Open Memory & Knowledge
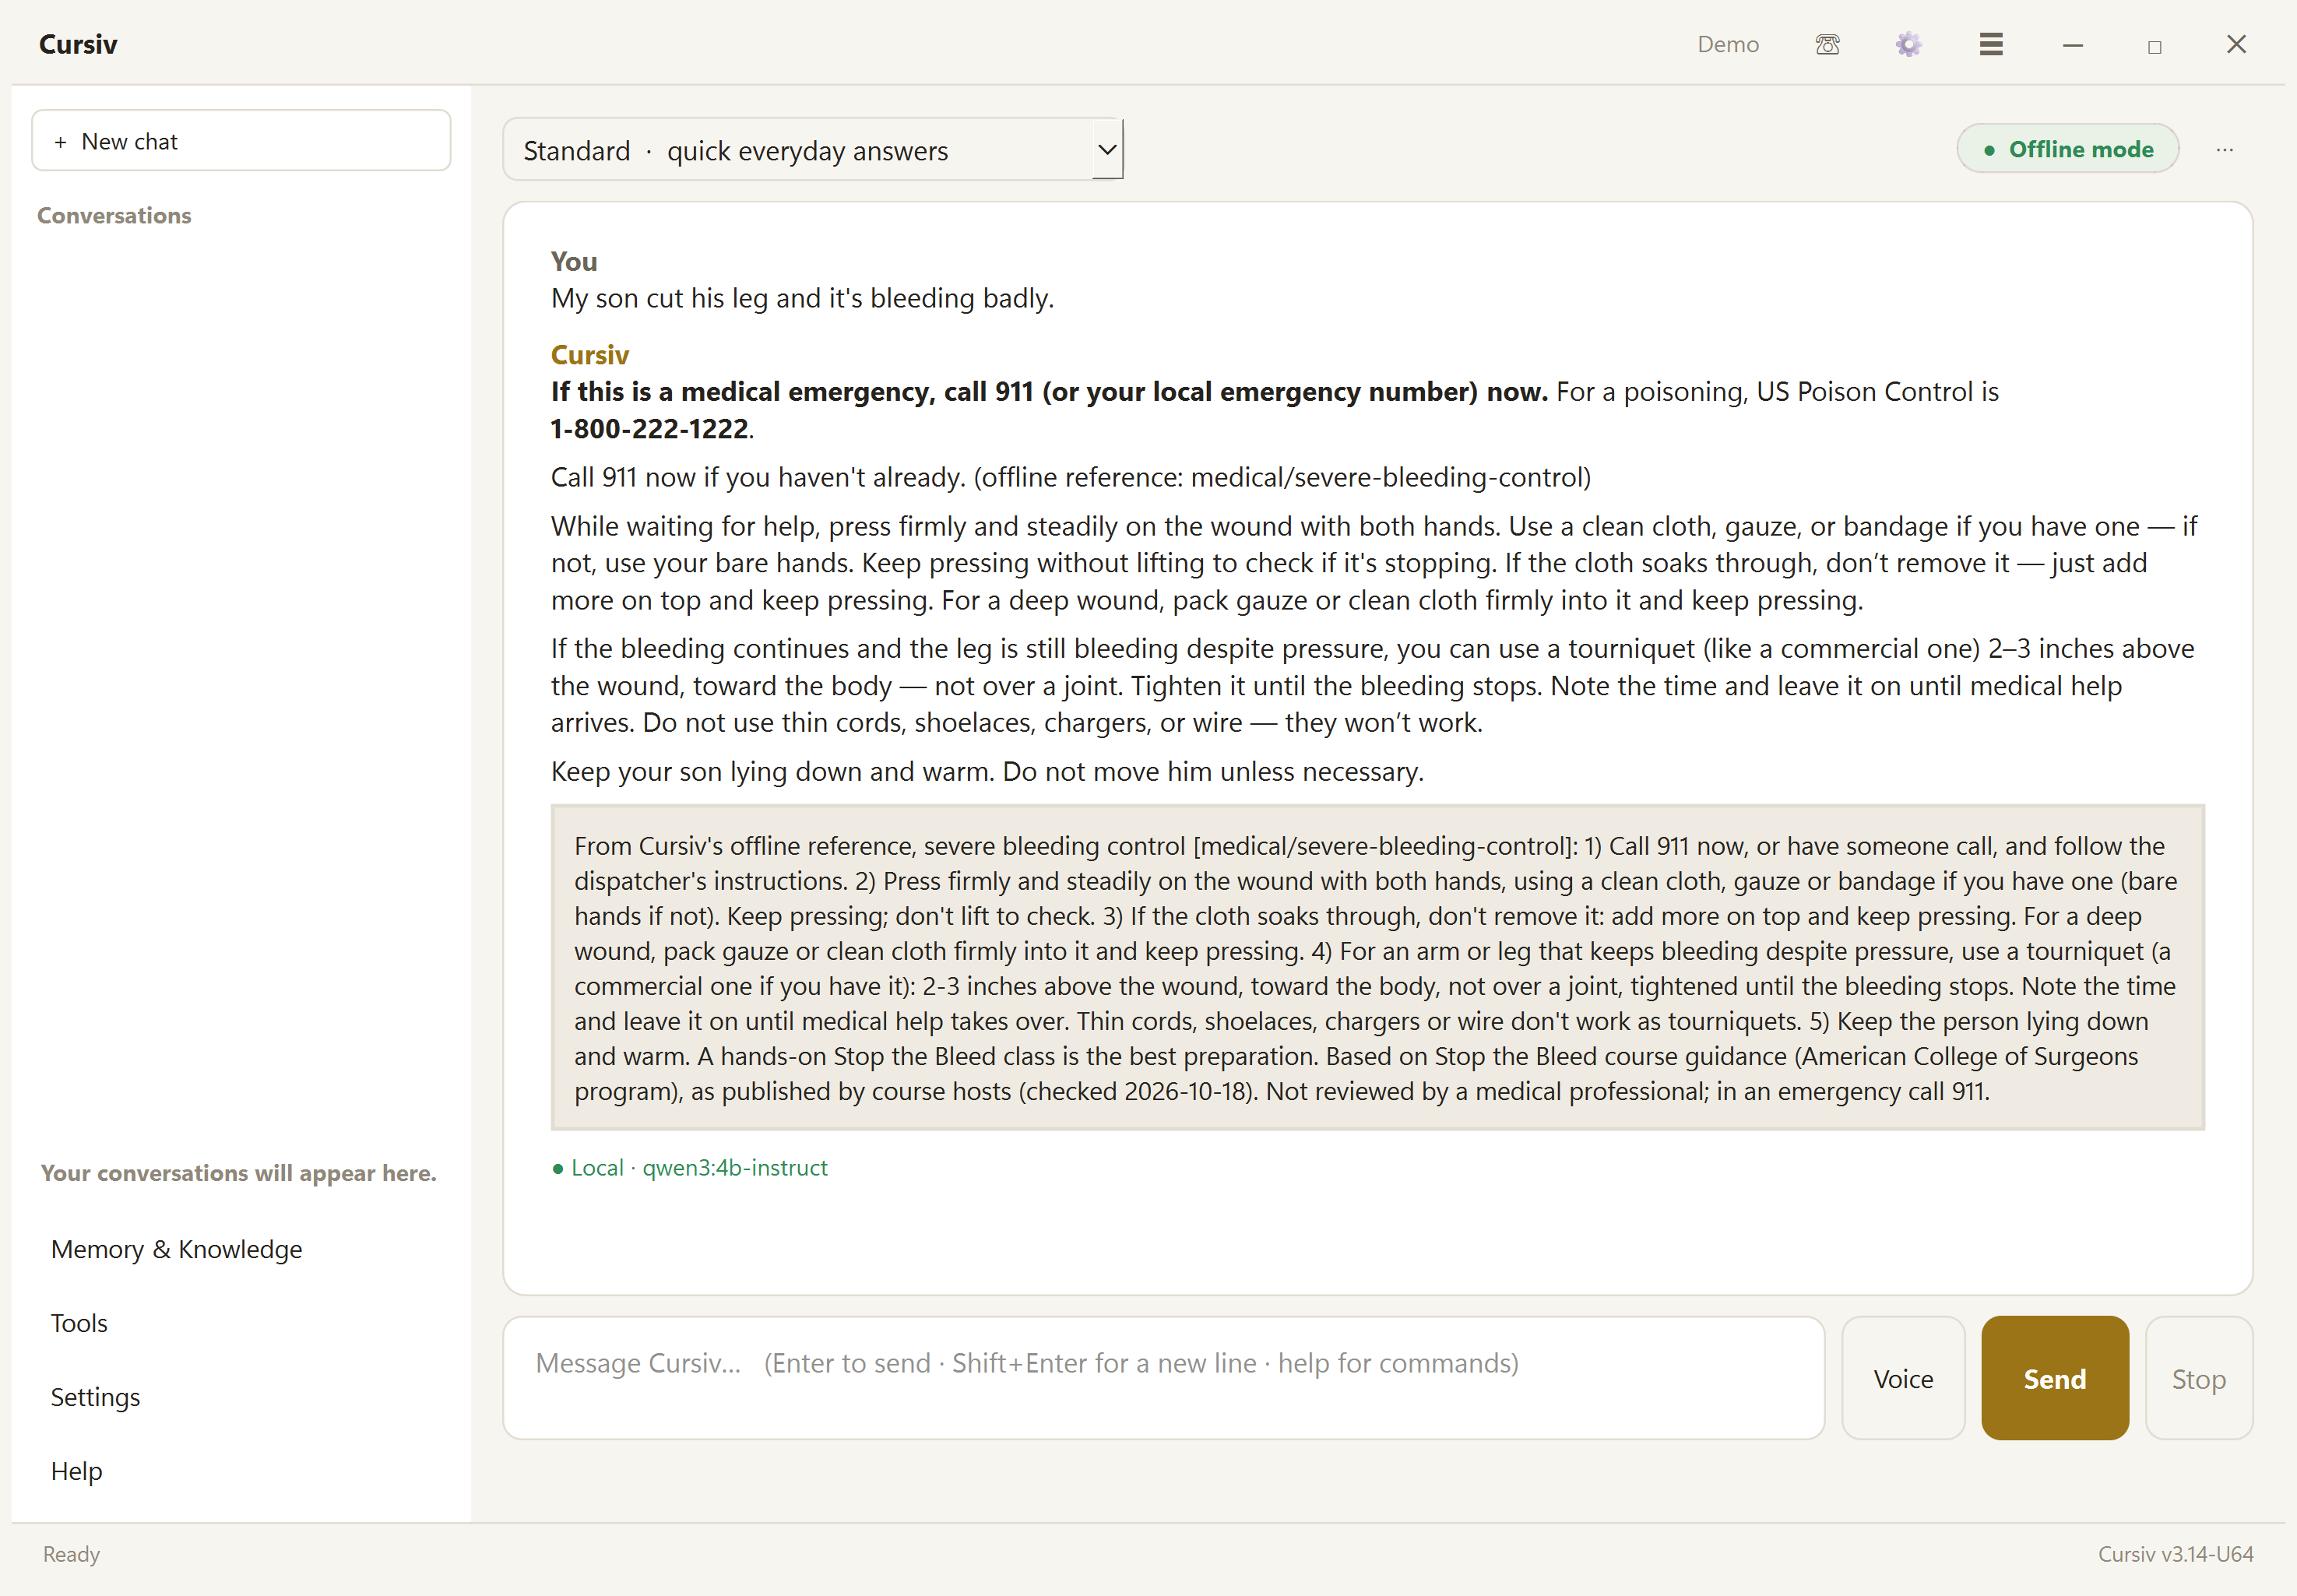The width and height of the screenshot is (2297, 1596). tap(176, 1249)
